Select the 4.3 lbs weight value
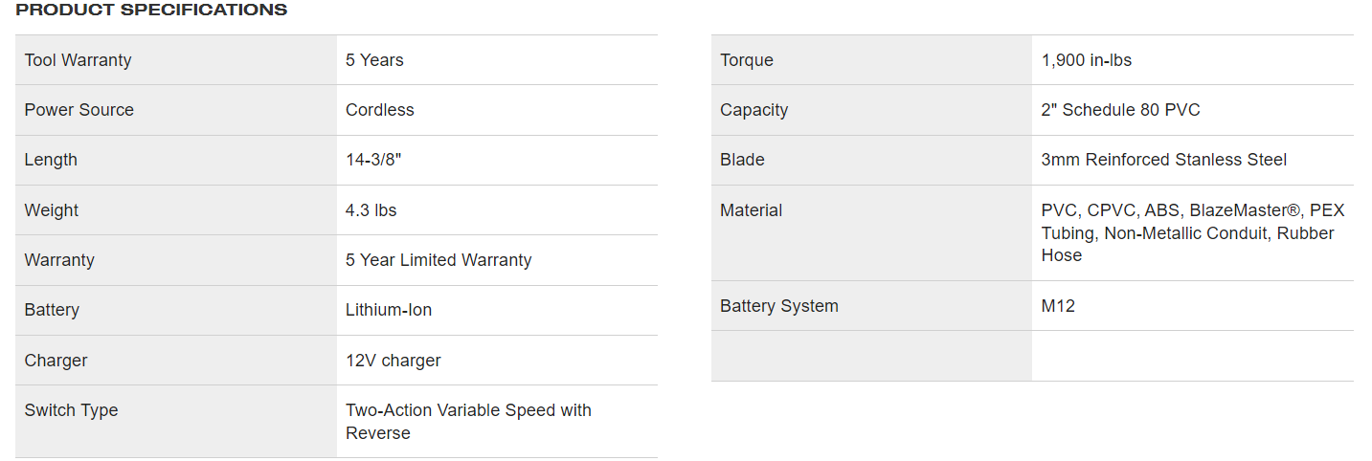Viewport: 1372px width, 461px height. [x=371, y=210]
